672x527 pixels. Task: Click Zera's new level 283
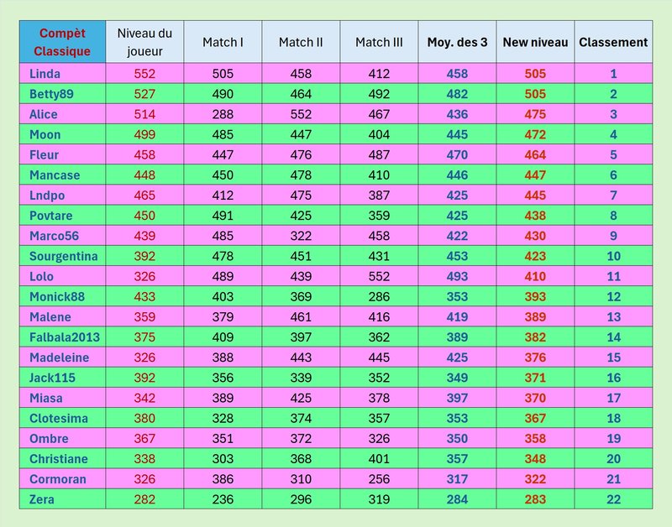(535, 499)
